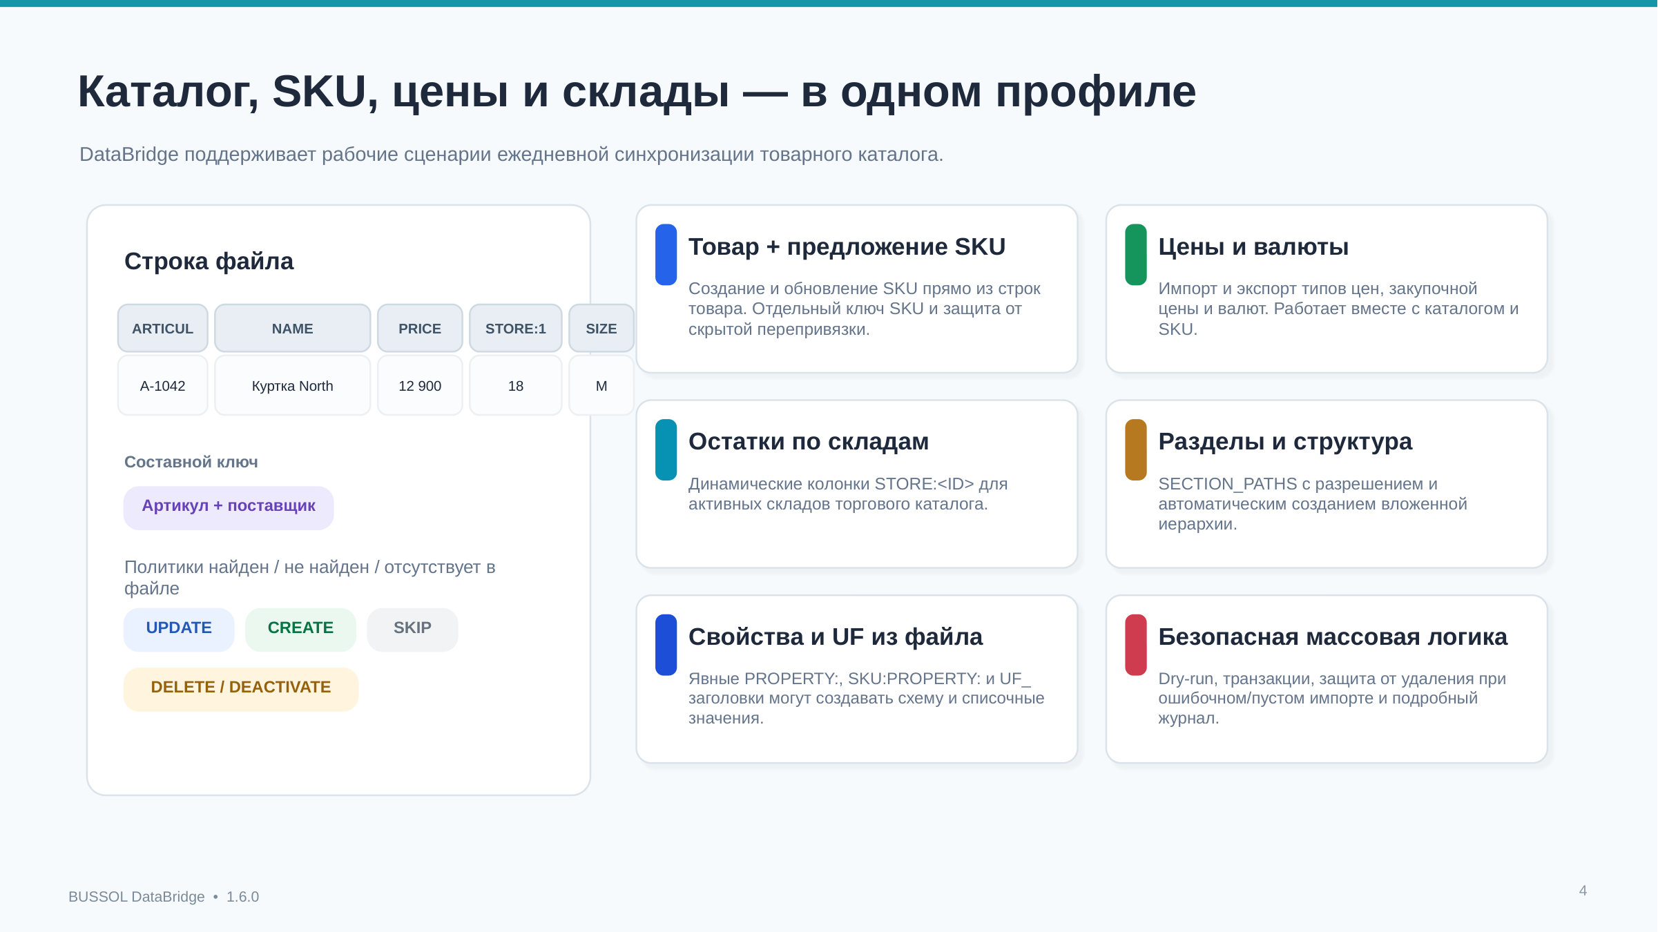Viewport: 1658px width, 932px height.
Task: Click the 'Свойства и UF из файла' heading
Action: (x=836, y=637)
